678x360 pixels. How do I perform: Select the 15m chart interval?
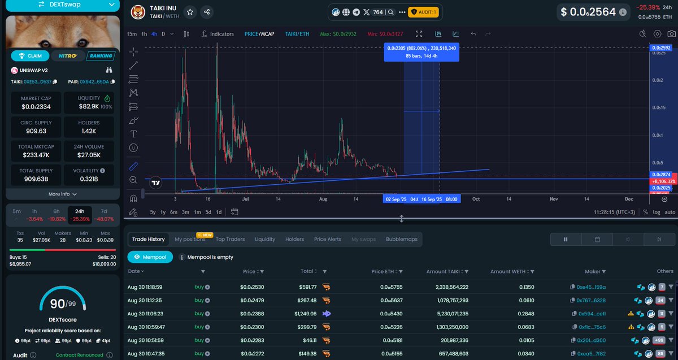tap(132, 34)
